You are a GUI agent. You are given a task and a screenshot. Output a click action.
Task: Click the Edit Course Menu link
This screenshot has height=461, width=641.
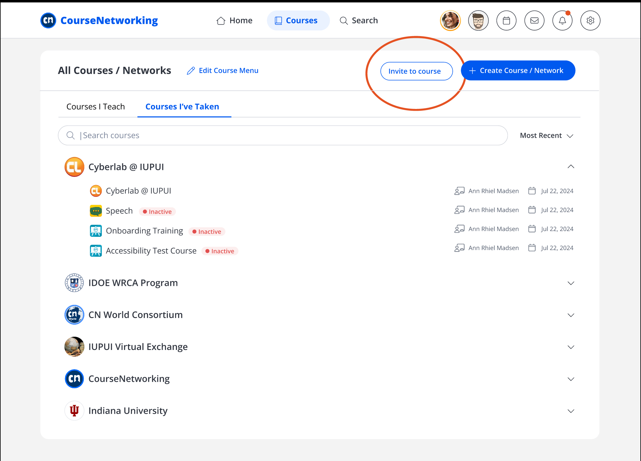tap(223, 70)
